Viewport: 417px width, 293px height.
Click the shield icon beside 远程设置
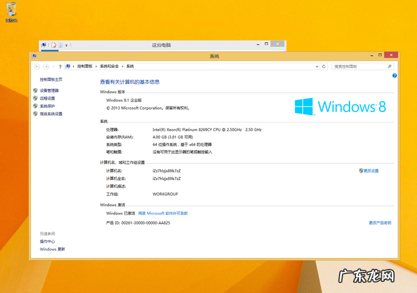[35, 98]
